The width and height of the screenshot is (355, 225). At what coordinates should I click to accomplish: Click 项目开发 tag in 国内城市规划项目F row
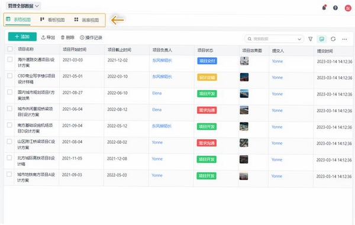(207, 94)
